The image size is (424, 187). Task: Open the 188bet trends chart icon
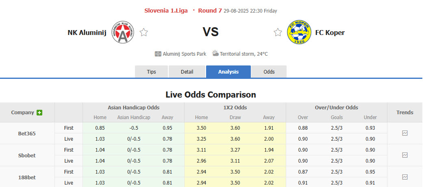tap(404, 177)
